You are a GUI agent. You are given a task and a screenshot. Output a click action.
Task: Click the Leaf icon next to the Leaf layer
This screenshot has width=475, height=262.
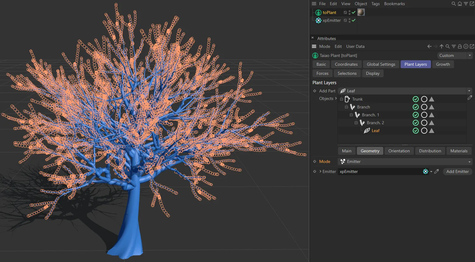coord(367,131)
